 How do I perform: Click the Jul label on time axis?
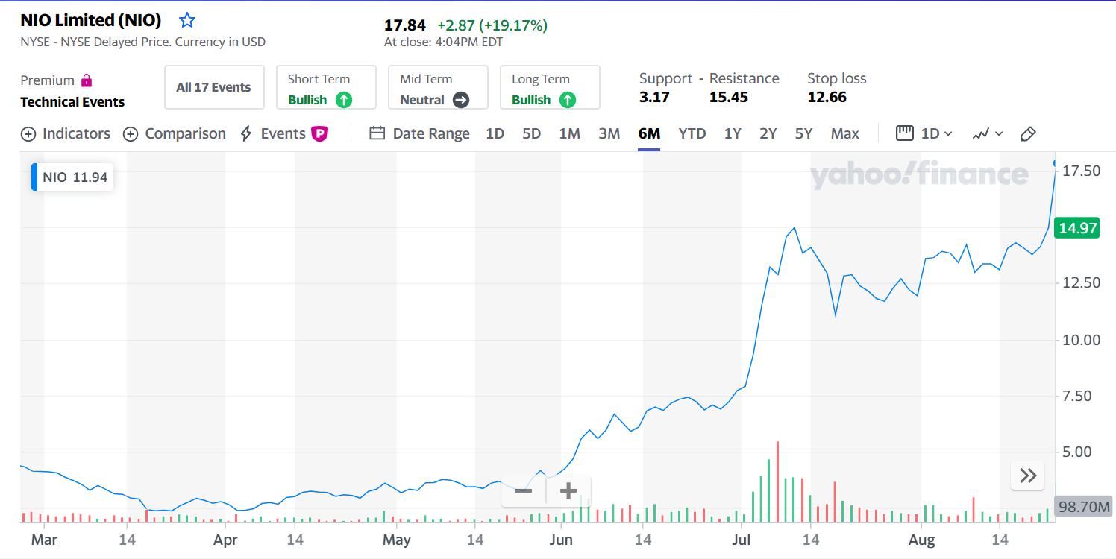[741, 540]
